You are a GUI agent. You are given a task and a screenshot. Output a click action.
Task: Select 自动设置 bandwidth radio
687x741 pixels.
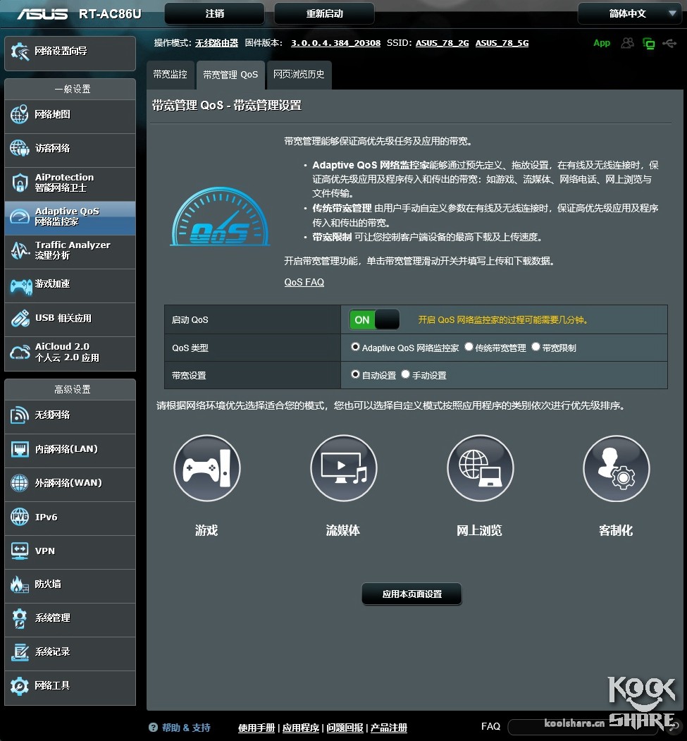[356, 374]
